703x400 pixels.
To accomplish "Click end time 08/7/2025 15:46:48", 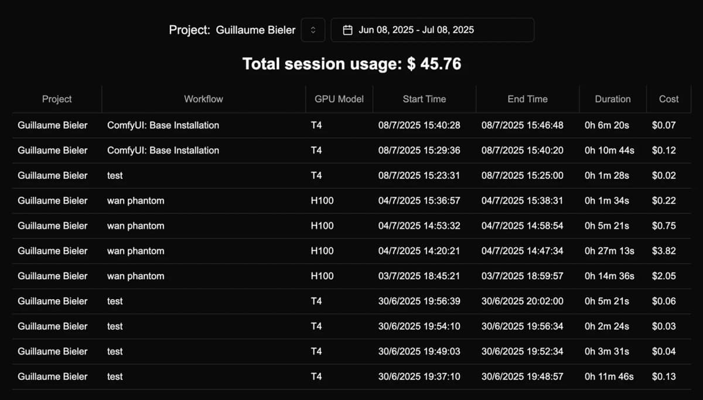I will coord(523,125).
